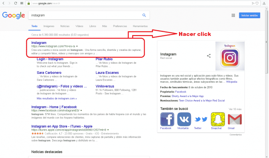Image resolution: width=269 pixels, height=158 pixels.
Task: Open the Más search options dropdown
Action: pyautogui.click(x=104, y=26)
